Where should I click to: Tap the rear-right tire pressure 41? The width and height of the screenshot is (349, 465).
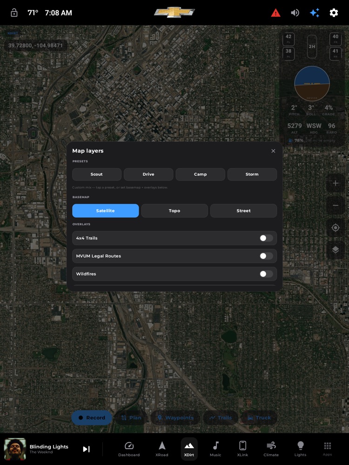336,53
